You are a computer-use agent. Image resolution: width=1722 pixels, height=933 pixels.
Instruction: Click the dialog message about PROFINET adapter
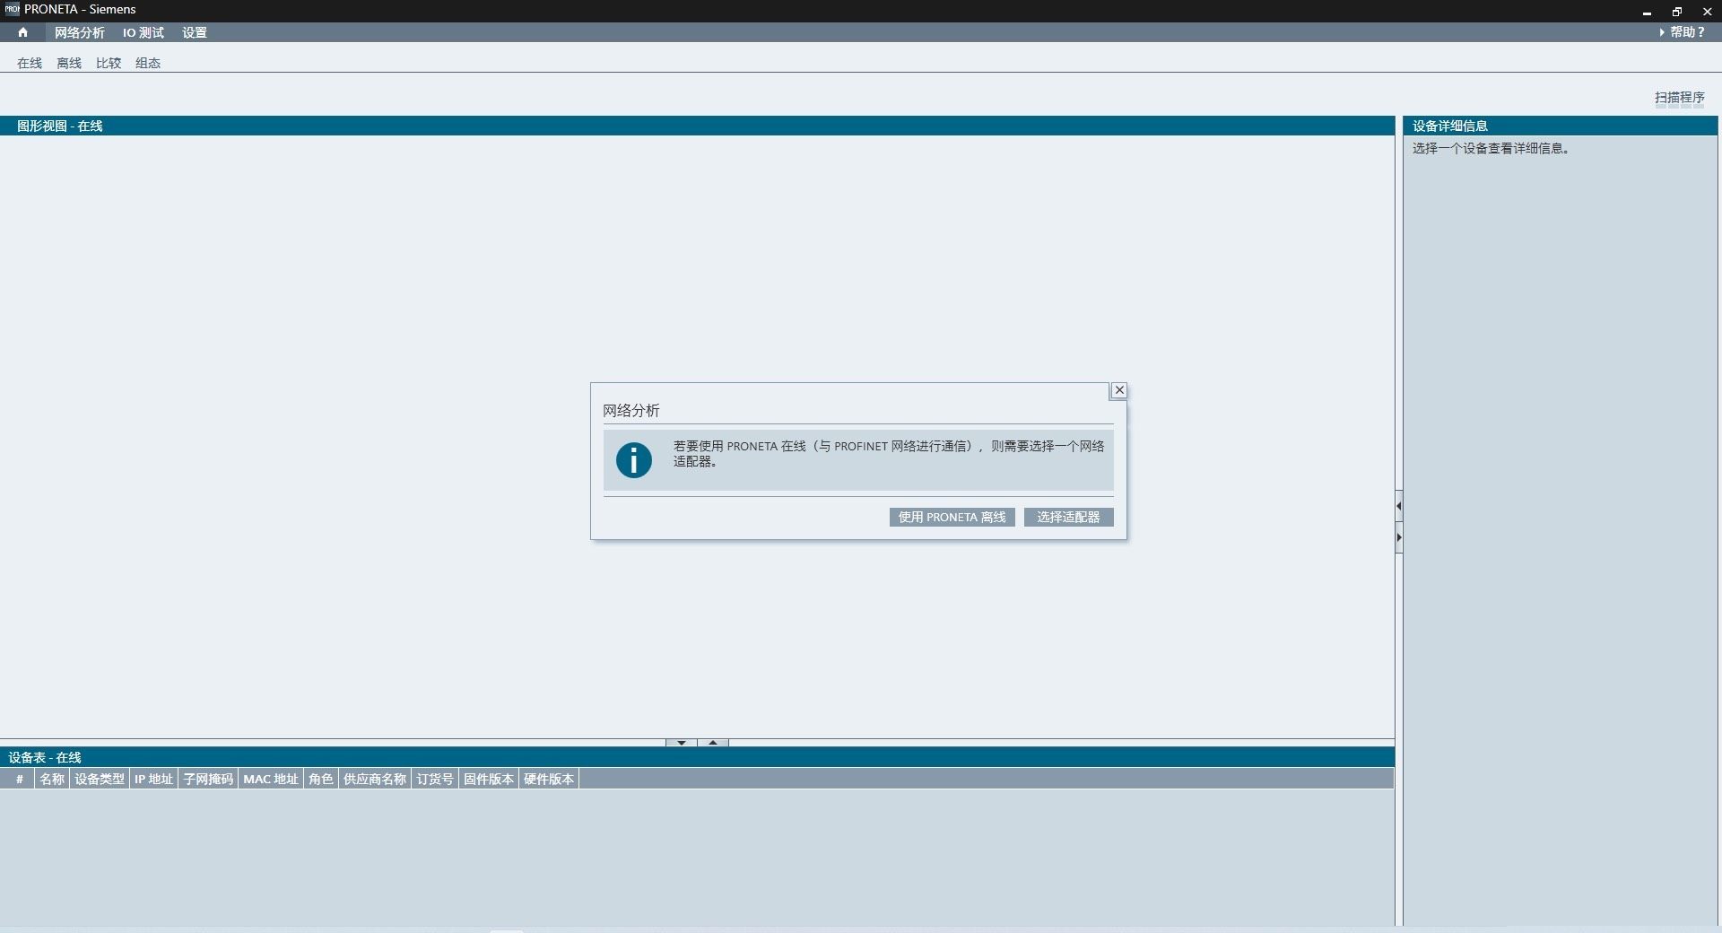[x=889, y=453]
